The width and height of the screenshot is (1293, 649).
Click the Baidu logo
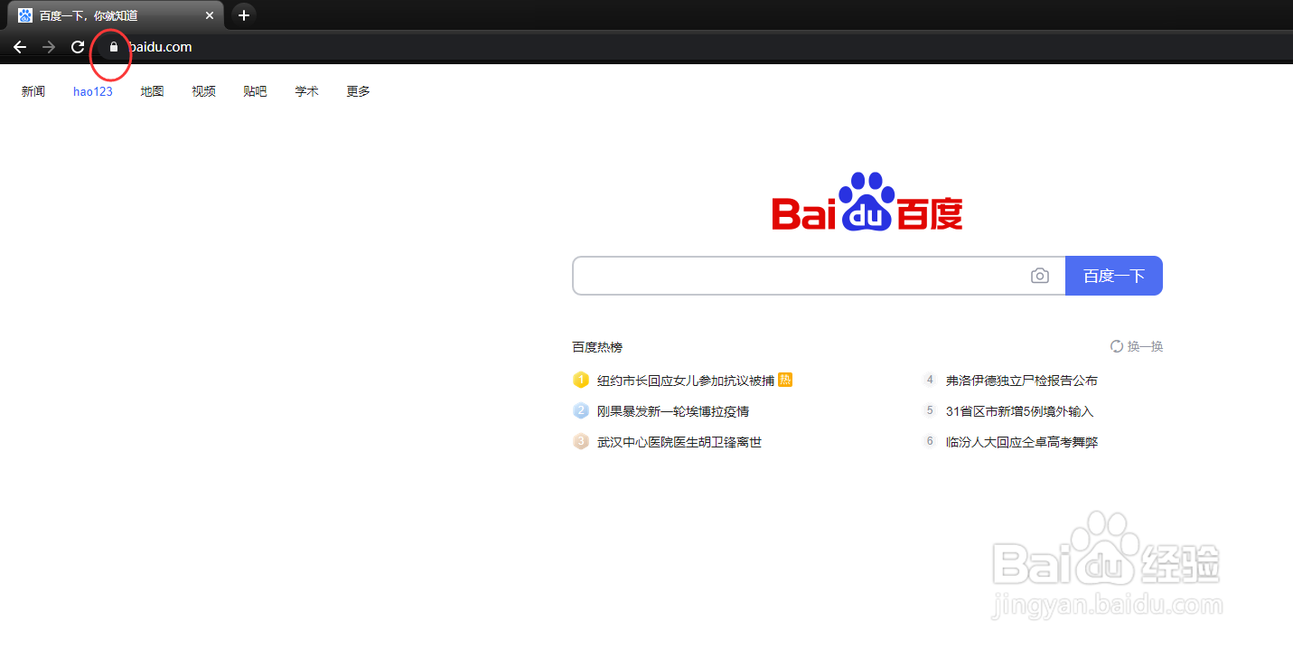[867, 202]
